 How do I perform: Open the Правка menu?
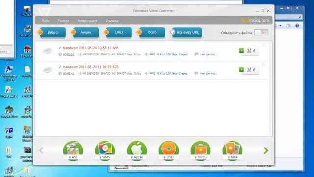coord(63,21)
